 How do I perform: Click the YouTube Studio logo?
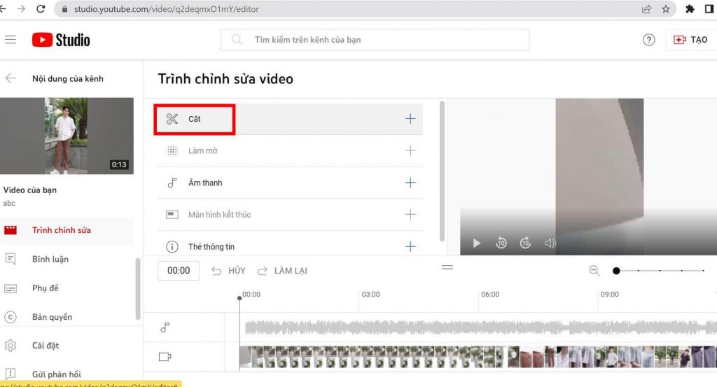point(61,40)
